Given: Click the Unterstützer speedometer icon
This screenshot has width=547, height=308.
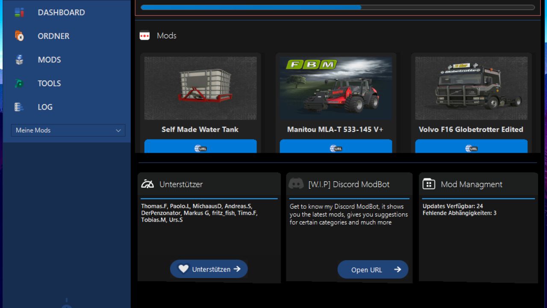Looking at the screenshot, I should click(147, 184).
